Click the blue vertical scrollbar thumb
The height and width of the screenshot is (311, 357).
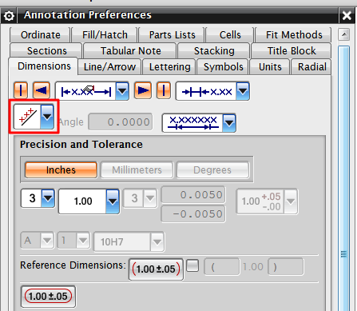[344, 178]
